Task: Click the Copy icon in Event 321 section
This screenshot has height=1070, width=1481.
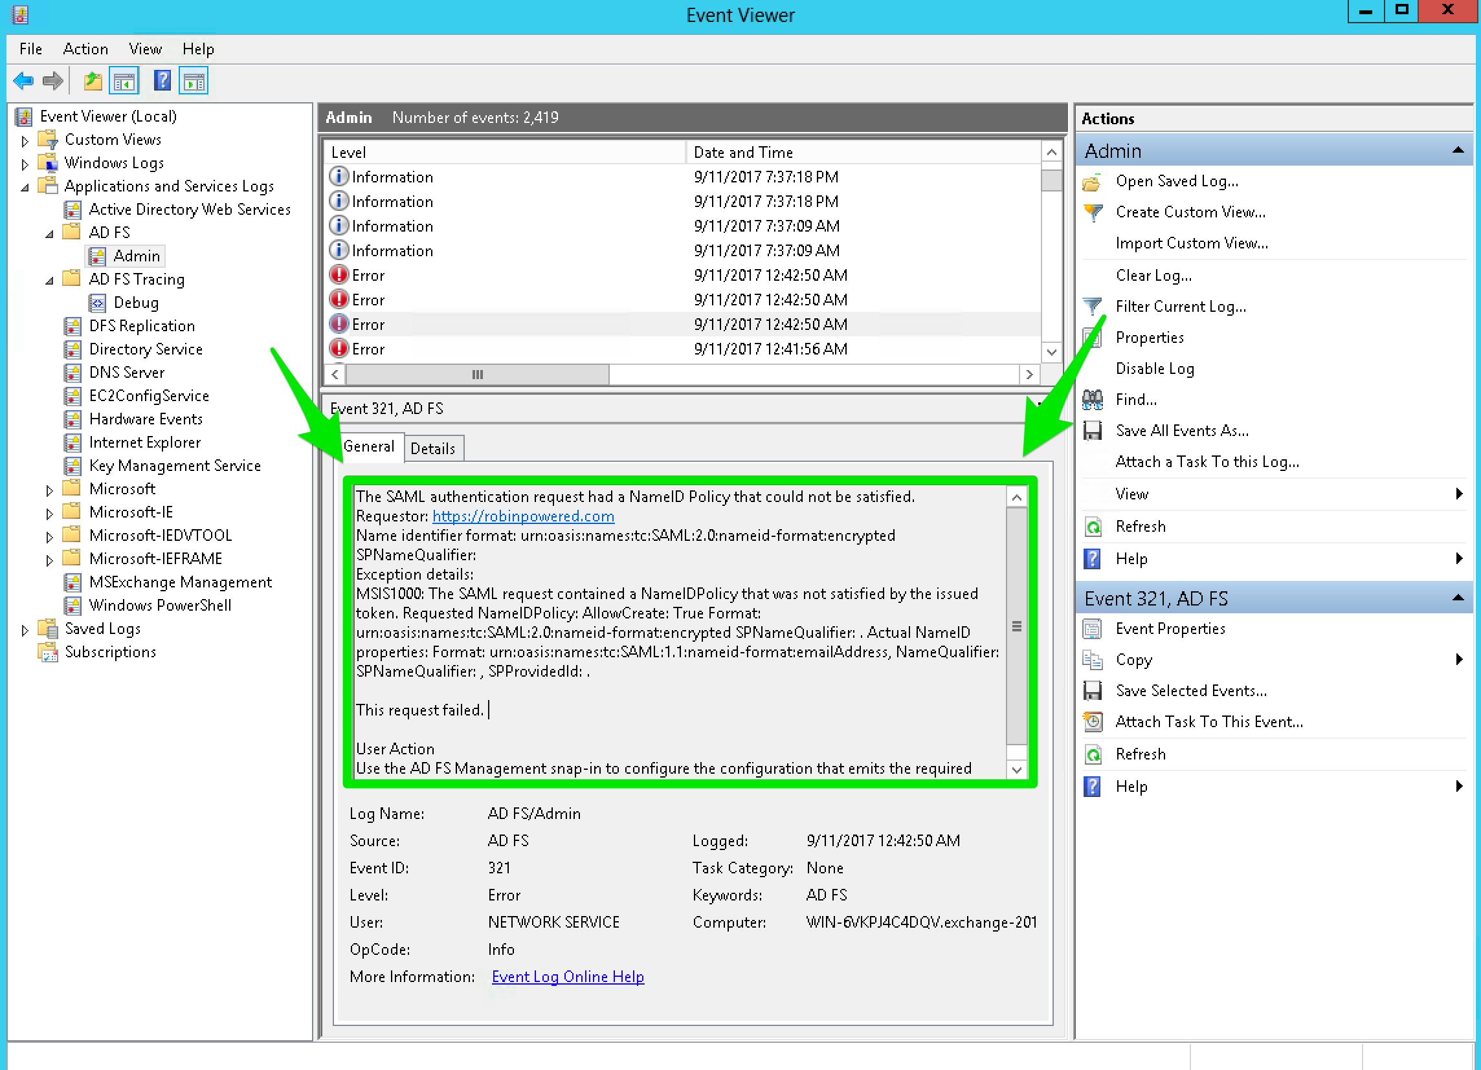Action: [1093, 660]
